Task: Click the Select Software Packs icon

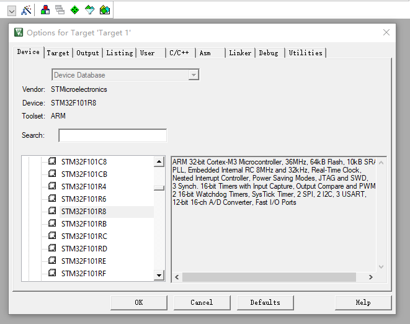Action: 90,10
